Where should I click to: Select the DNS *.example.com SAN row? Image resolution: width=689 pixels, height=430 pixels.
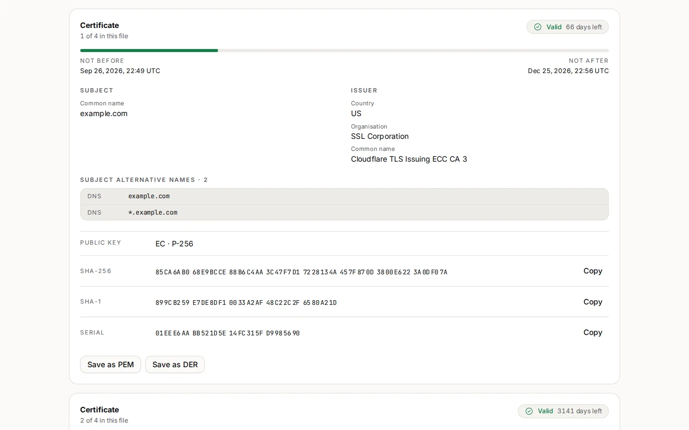[344, 212]
